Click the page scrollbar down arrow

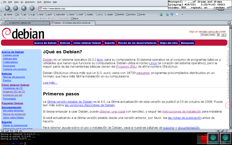230,128
